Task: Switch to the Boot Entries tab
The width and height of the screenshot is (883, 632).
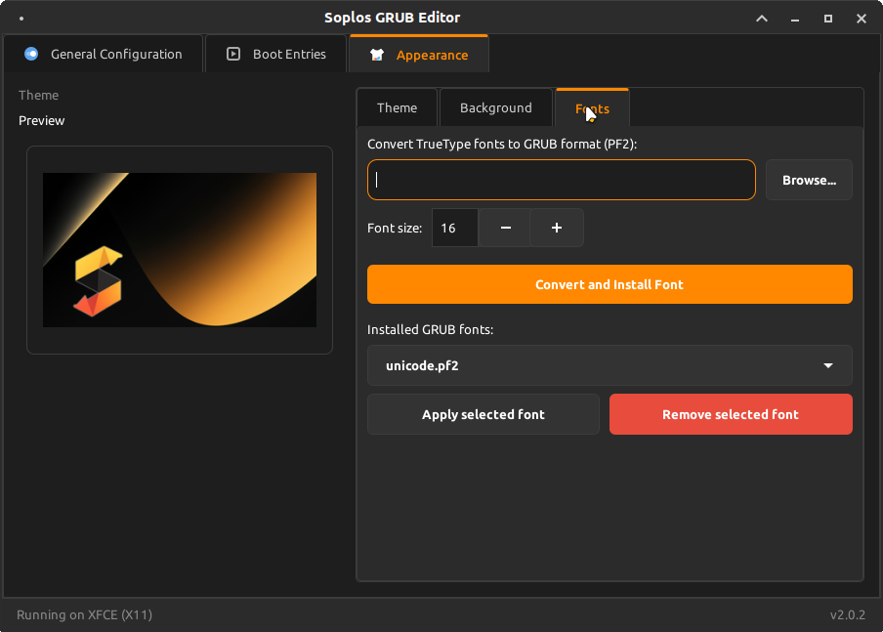Action: point(275,54)
